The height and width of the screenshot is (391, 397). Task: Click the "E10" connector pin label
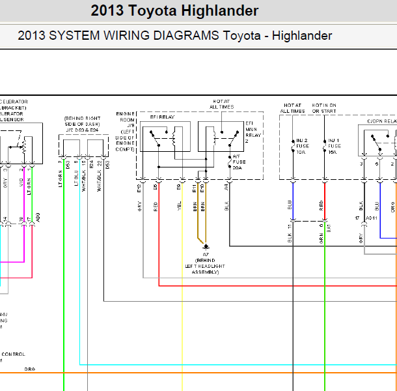tap(202, 188)
